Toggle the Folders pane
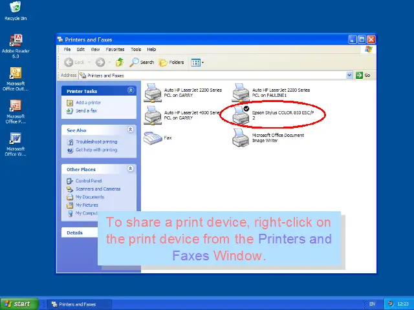Viewport: 414px width, 310px height. (x=171, y=63)
